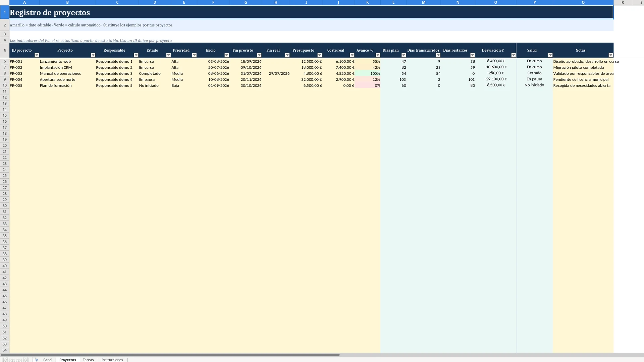Image resolution: width=644 pixels, height=362 pixels.
Task: Select Prioridad cell 'Baja'
Action: (x=184, y=85)
